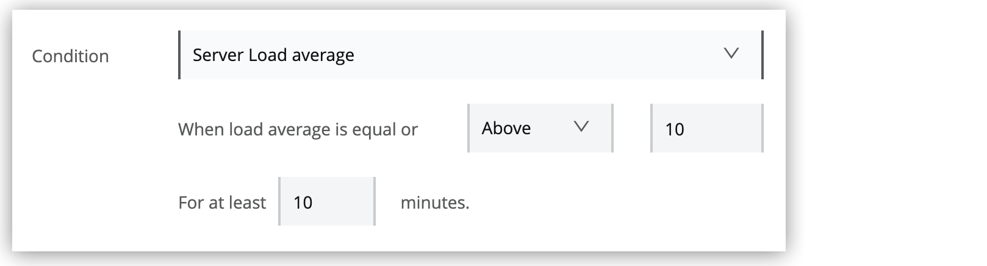Focus the load average threshold field
987x266 pixels.
tap(706, 129)
